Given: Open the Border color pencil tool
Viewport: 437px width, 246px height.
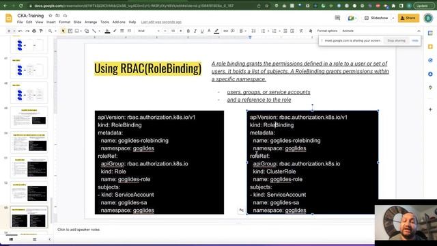Looking at the screenshot, I should click(x=115, y=31).
